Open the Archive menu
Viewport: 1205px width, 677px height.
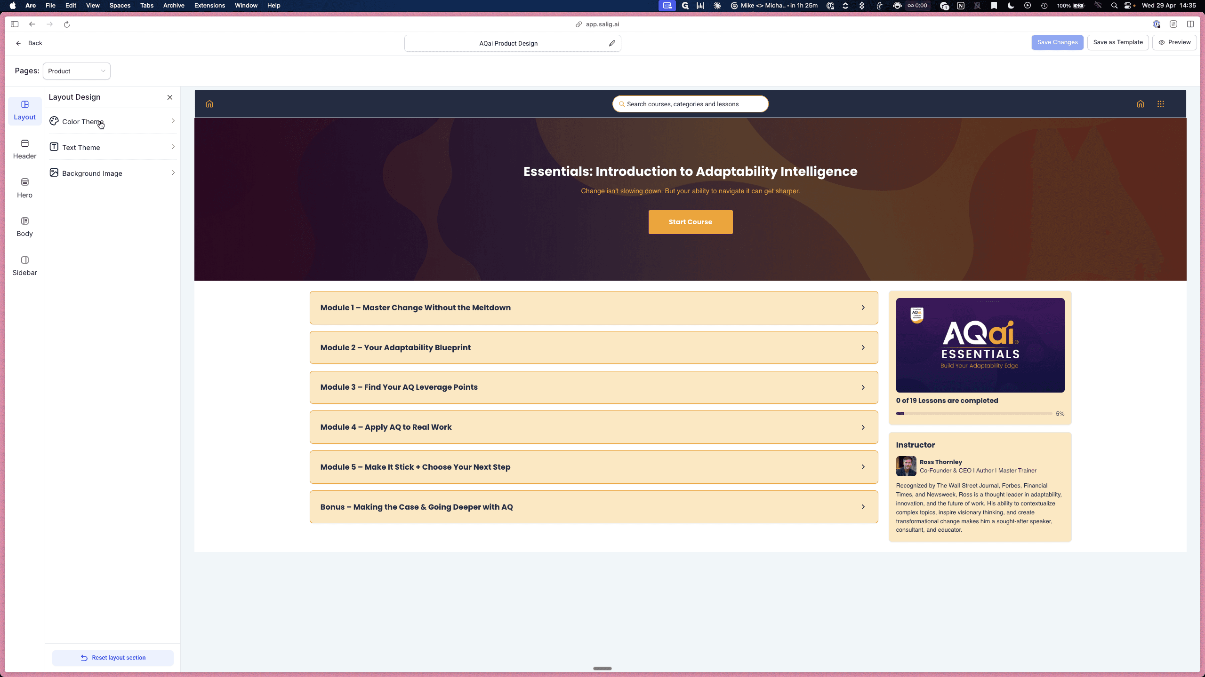tap(174, 6)
